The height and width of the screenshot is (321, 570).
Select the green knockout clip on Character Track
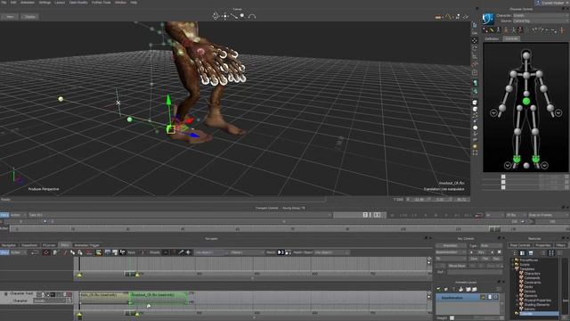(159, 297)
